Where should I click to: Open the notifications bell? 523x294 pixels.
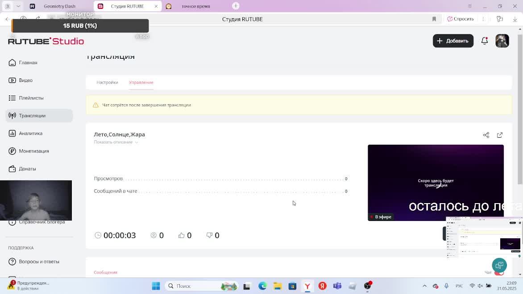point(485,41)
